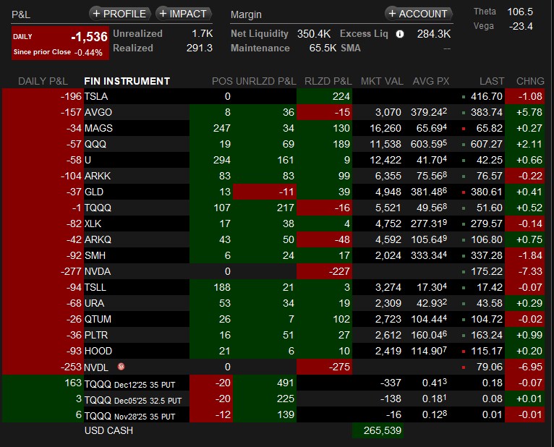Viewport: 554px width, 447px height.
Task: Select TQQQ Nov28'25 35 PUT row
Action: click(x=273, y=414)
